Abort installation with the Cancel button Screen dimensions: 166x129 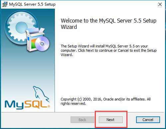pyautogui.click(x=148, y=120)
